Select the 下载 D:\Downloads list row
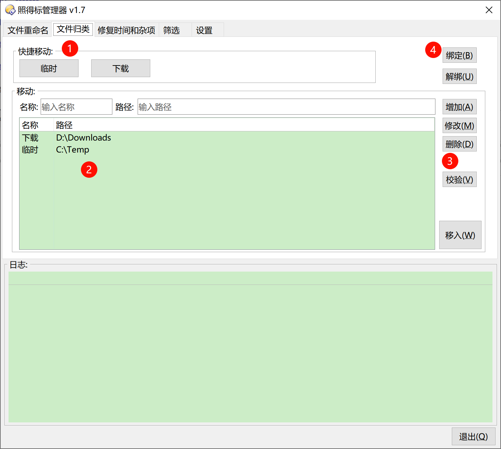The width and height of the screenshot is (501, 449). coord(83,137)
